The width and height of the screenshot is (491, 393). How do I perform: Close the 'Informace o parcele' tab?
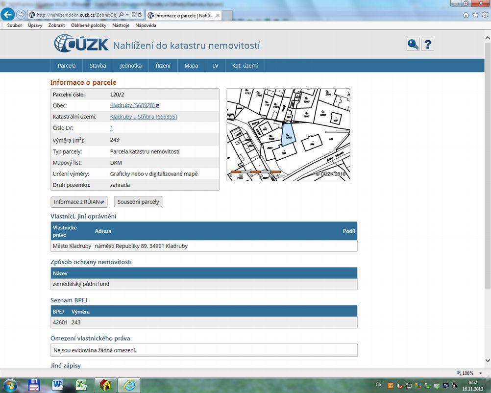click(x=218, y=15)
